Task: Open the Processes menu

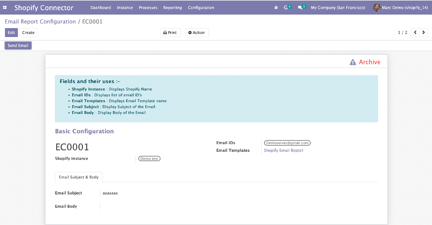Action: 148,7
